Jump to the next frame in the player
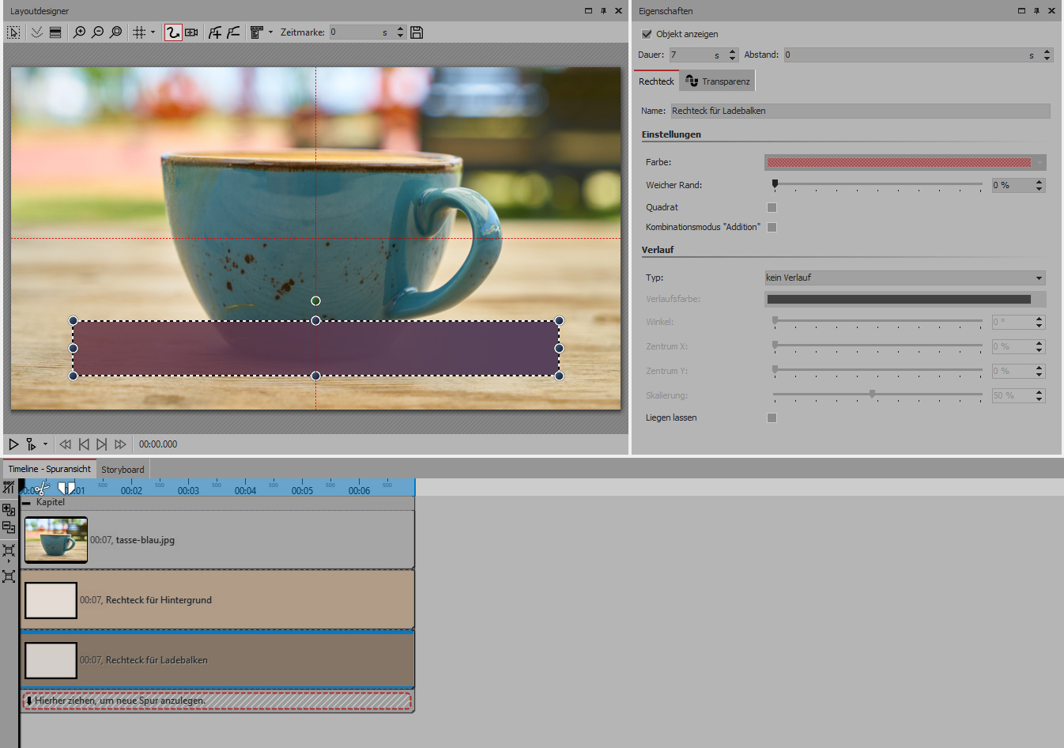 102,444
